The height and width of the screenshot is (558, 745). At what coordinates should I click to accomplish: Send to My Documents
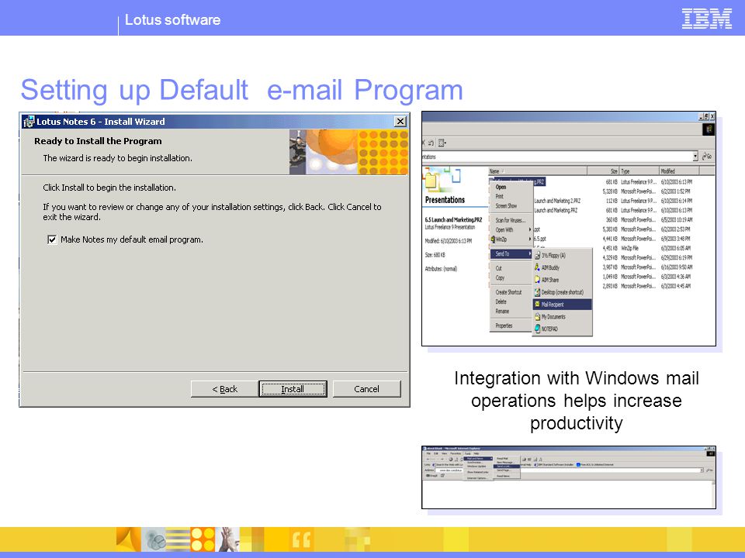(x=563, y=316)
